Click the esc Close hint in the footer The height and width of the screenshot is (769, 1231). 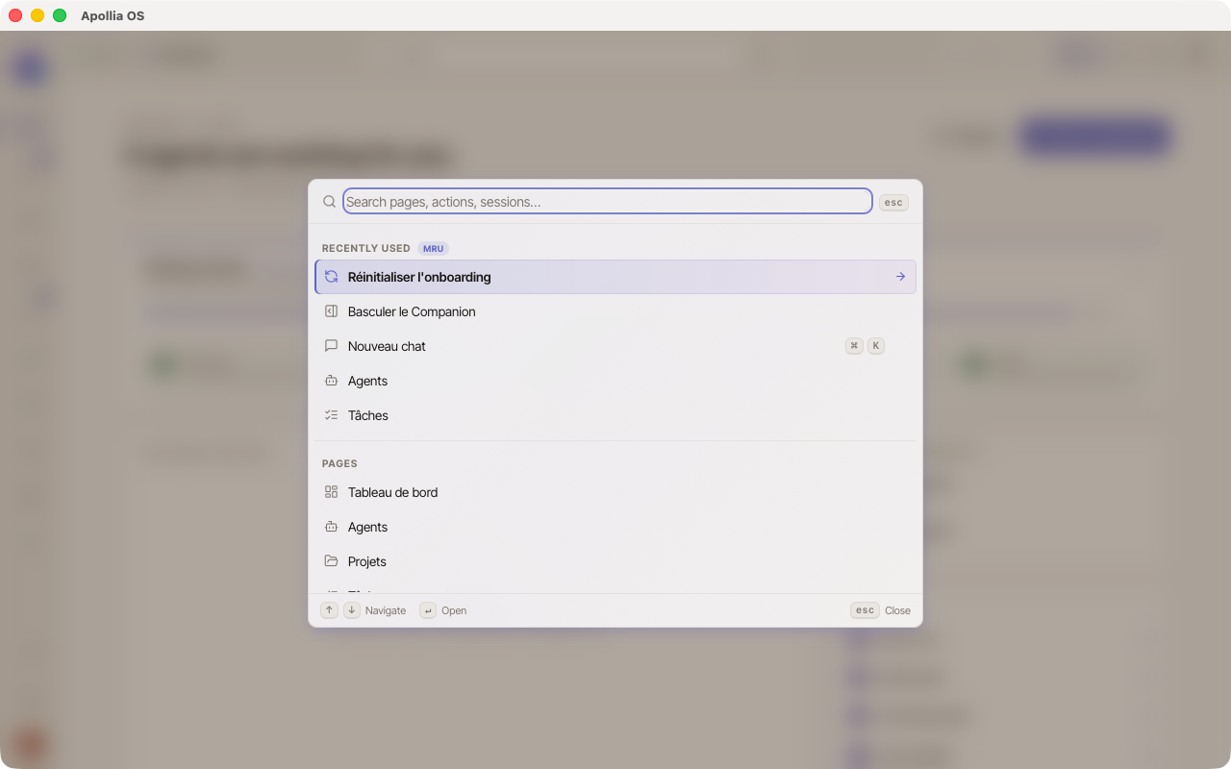pos(865,610)
